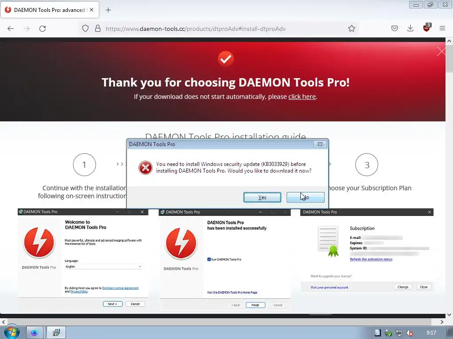The height and width of the screenshot is (339, 453).
Task: Close the red thank-you banner with X
Action: click(x=441, y=51)
